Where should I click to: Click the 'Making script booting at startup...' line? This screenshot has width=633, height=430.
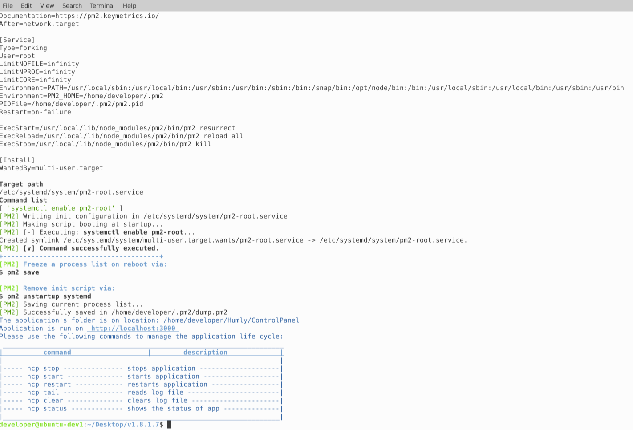tap(81, 224)
